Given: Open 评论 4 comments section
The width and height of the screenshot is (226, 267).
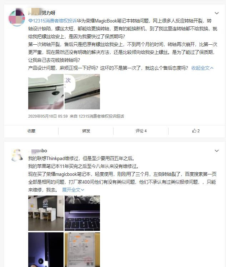Looking at the screenshot, I should coord(141,131).
